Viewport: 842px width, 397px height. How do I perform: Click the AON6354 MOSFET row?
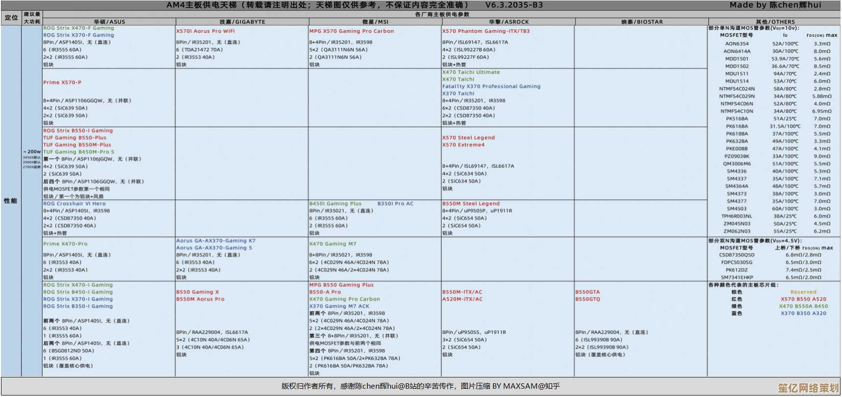(737, 44)
